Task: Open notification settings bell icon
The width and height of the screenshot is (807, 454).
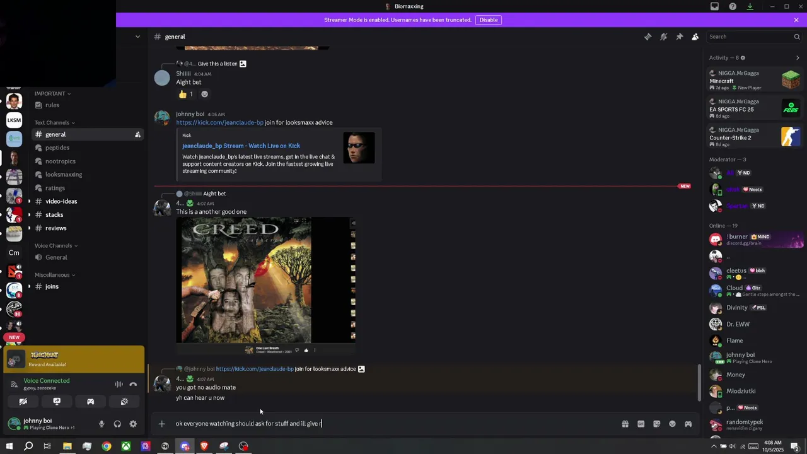Action: tap(663, 37)
